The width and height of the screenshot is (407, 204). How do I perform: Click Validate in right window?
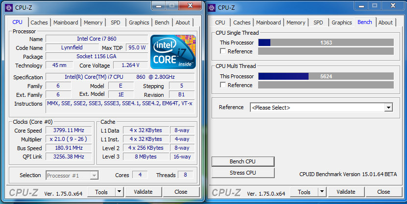coord(346,192)
